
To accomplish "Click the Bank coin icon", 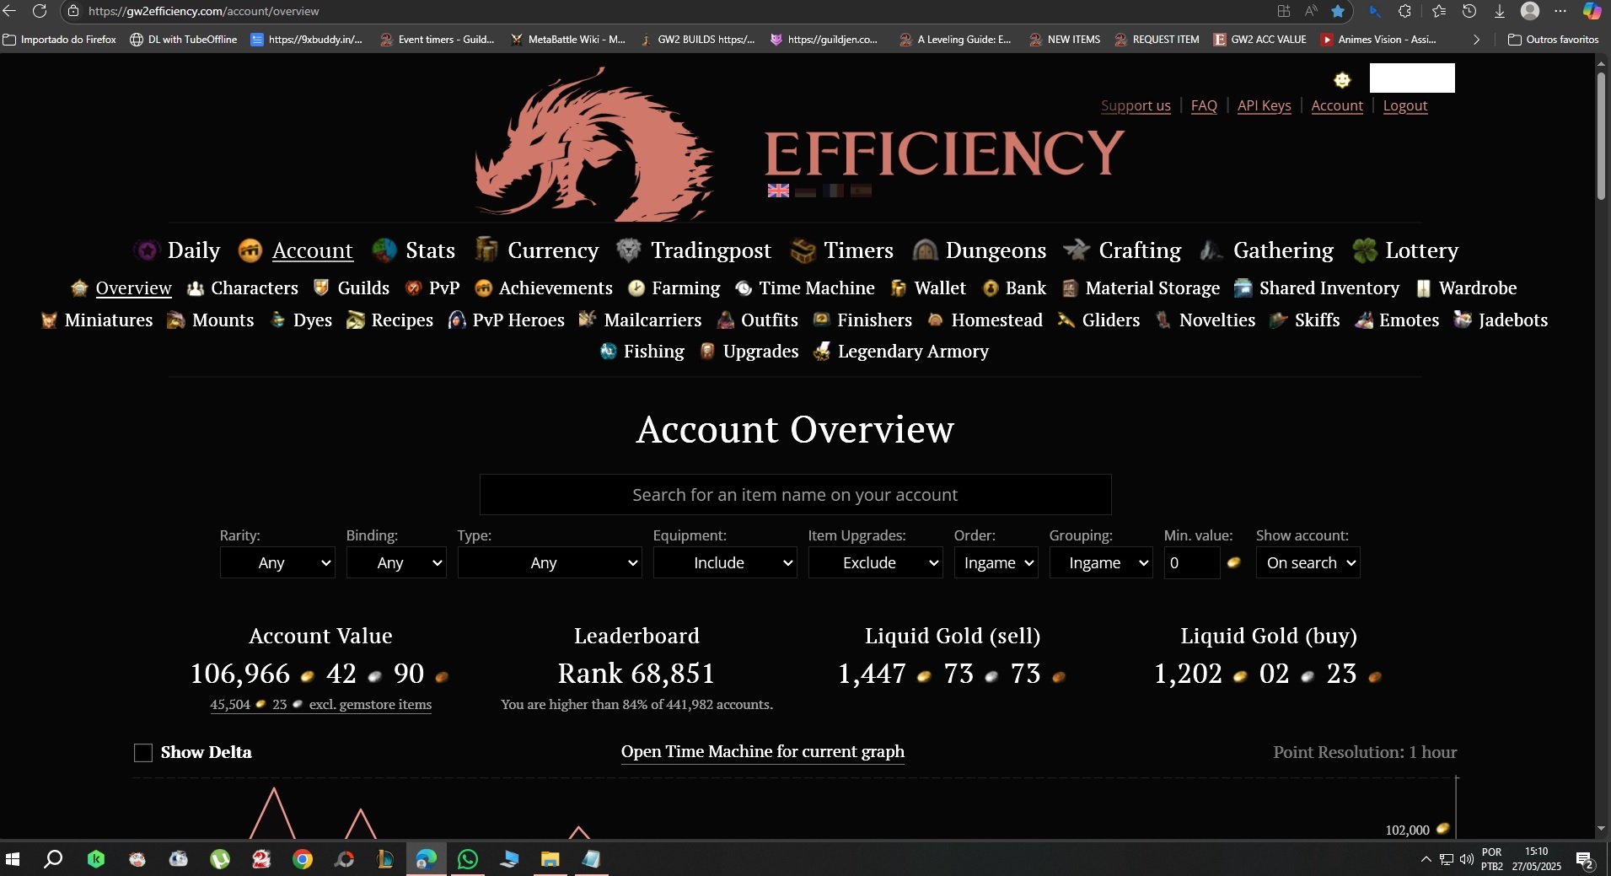I will tap(991, 288).
